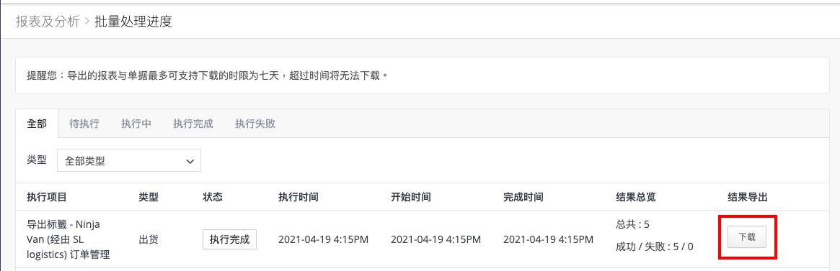Click the 提醒您 seven-day download notice
This screenshot has height=271, width=840.
207,75
